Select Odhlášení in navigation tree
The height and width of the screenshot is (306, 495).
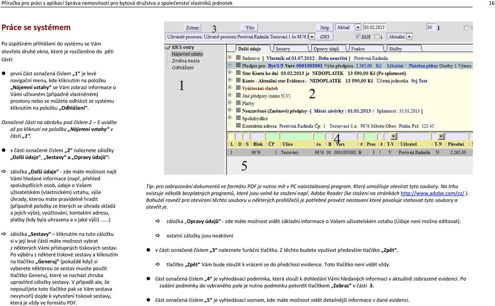(x=183, y=67)
